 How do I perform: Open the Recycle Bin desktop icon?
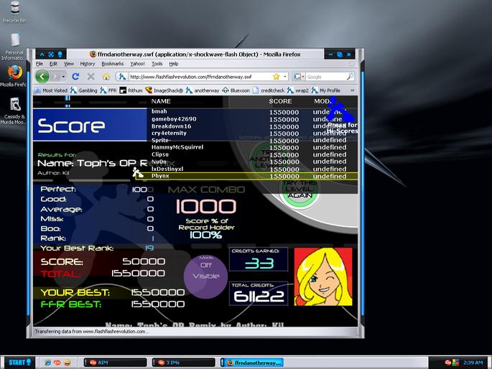(15, 12)
